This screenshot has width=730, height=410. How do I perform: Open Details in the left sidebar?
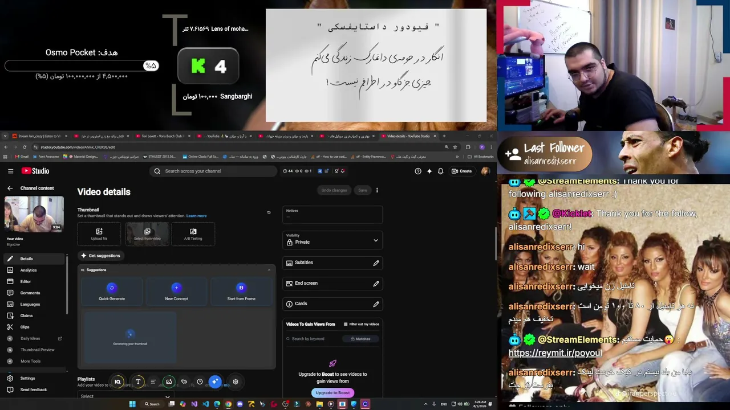35,259
